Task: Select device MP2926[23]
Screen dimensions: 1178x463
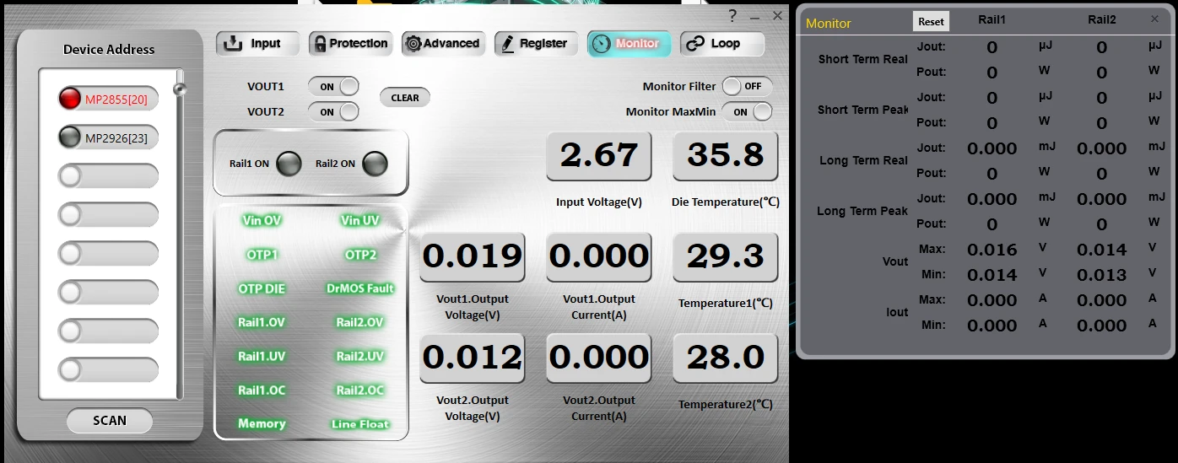Action: coord(107,137)
